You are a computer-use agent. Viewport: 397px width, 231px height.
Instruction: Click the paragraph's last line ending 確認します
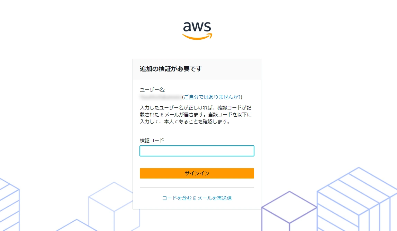click(185, 122)
